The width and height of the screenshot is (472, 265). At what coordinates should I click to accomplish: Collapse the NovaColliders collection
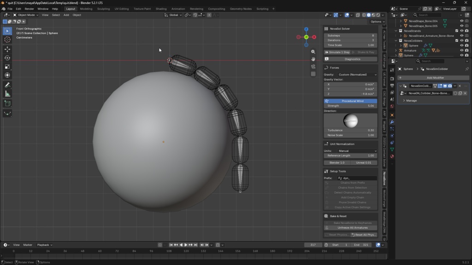tap(396, 40)
